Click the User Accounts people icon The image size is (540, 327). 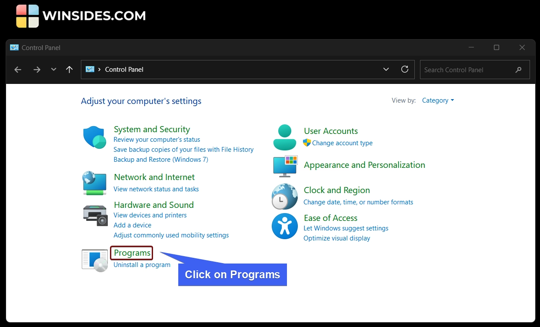click(284, 136)
